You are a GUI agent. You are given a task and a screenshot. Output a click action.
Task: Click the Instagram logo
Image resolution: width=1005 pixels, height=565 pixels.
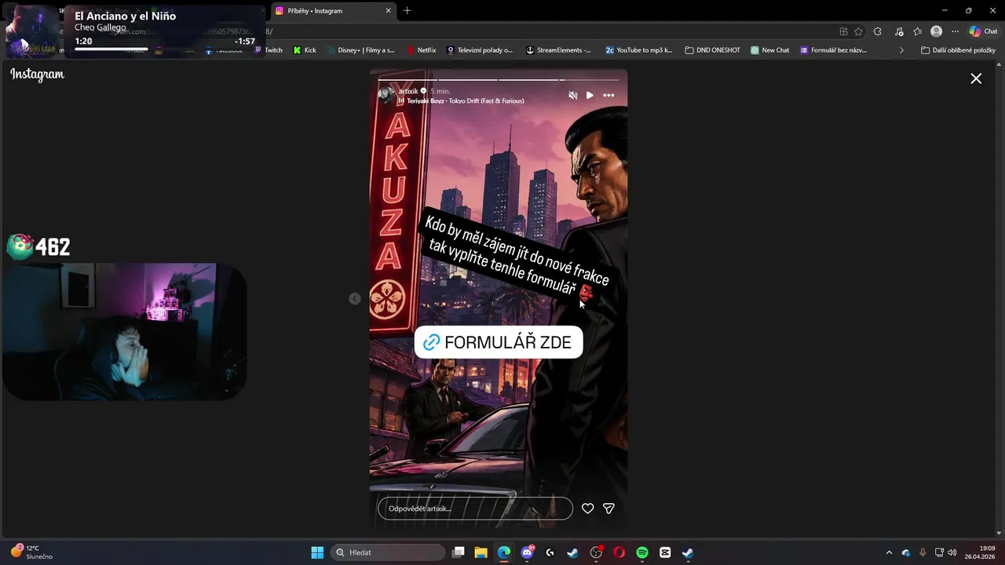tap(37, 75)
